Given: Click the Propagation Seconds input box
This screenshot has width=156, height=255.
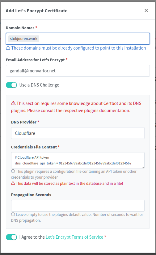Looking at the screenshot, I should point(78,206).
